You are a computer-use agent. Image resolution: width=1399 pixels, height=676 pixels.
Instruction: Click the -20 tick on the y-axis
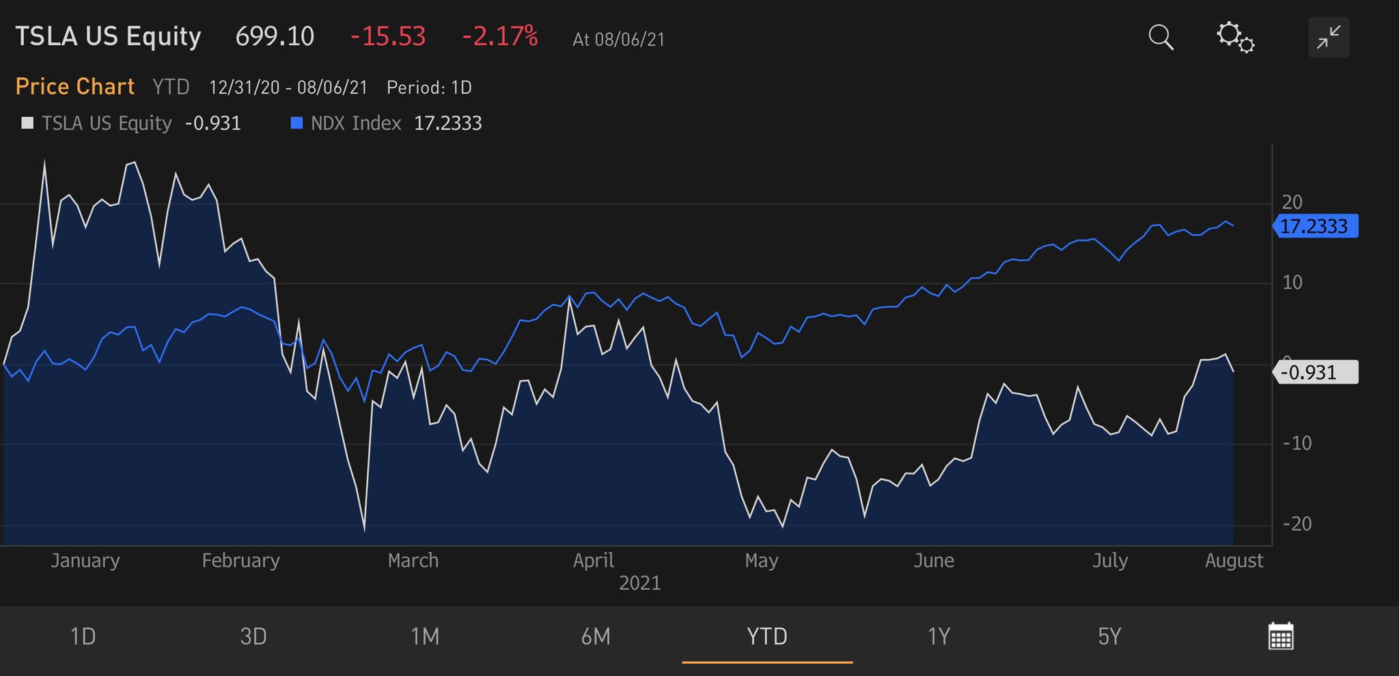(1297, 524)
